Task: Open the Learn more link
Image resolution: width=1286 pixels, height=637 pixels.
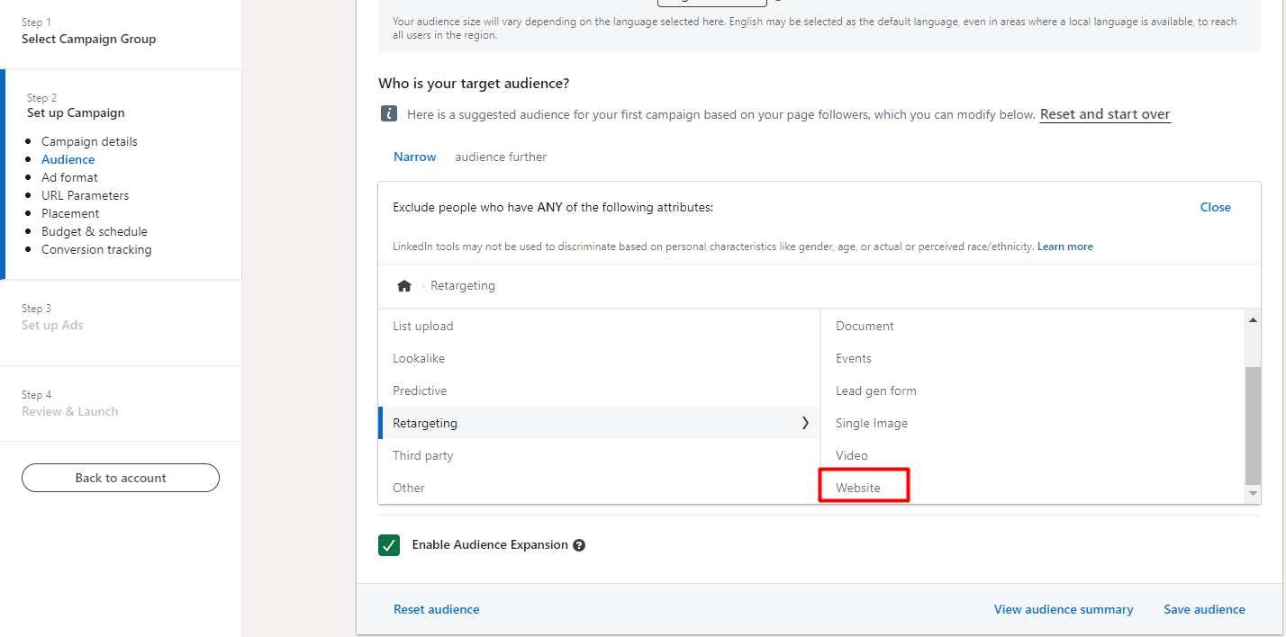Action: pos(1065,247)
